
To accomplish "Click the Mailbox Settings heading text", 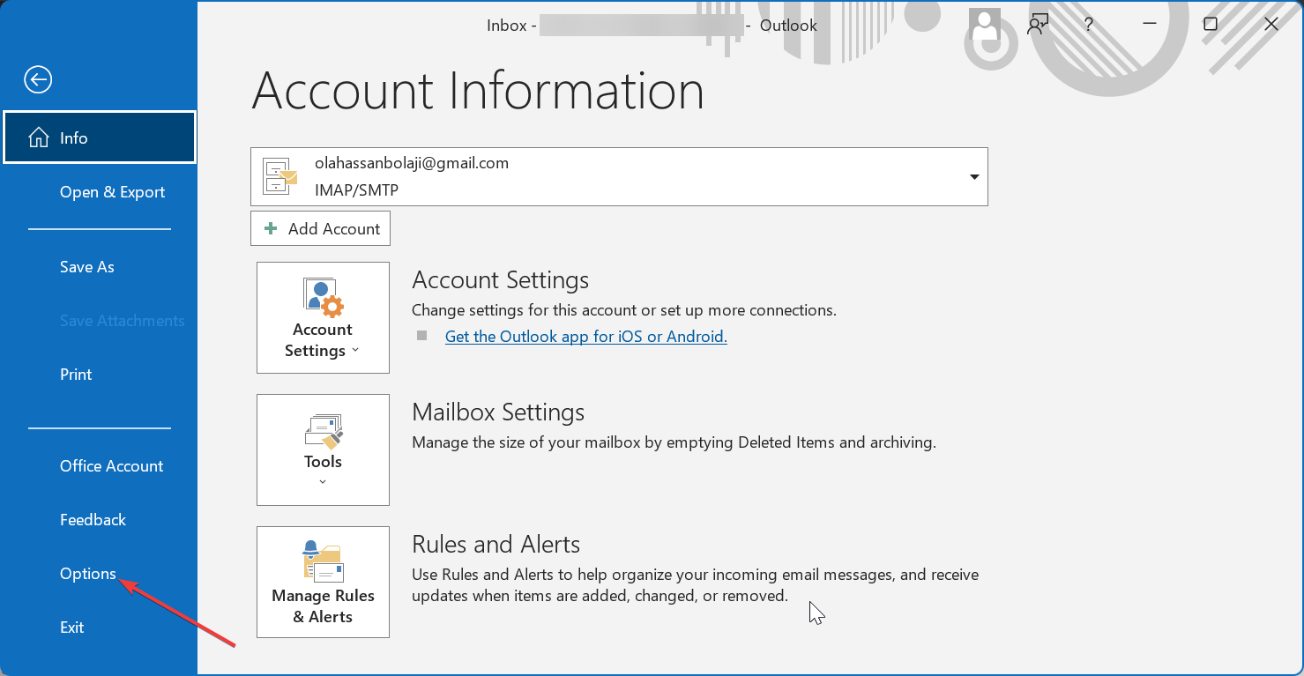I will [x=498, y=412].
